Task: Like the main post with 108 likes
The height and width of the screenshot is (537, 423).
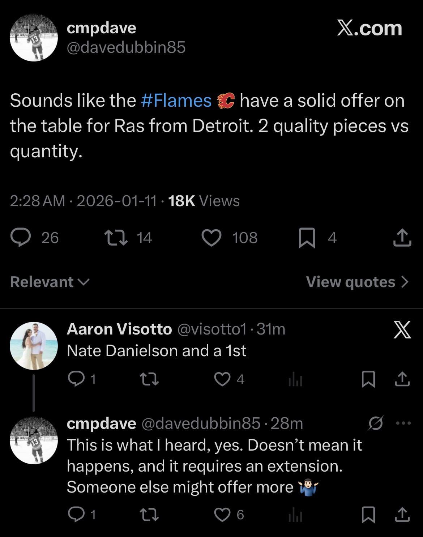Action: (x=211, y=238)
